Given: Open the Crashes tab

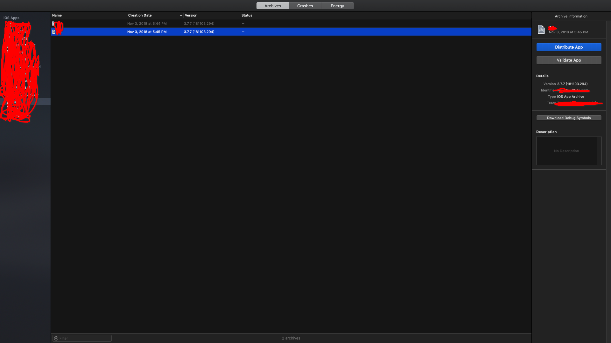Looking at the screenshot, I should (305, 6).
